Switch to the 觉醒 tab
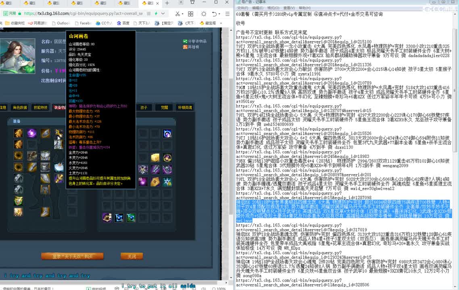 click(165, 108)
